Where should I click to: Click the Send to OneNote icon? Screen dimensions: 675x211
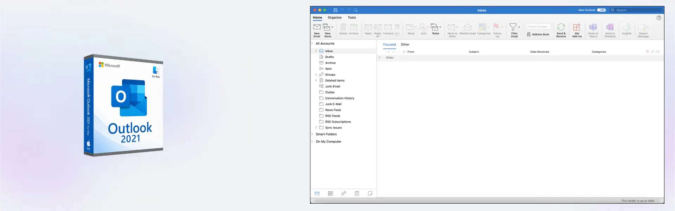[x=610, y=27]
